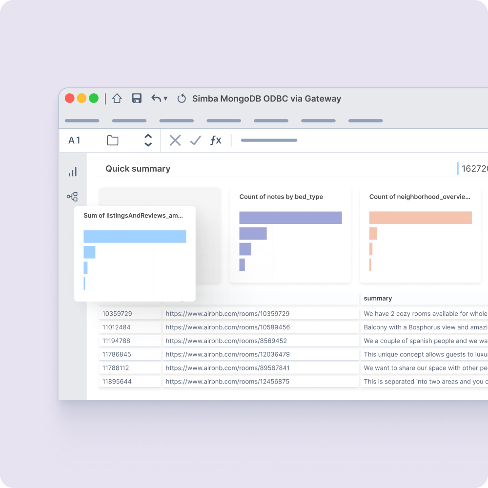Viewport: 488px width, 488px height.
Task: Open the undo history dropdown arrow
Action: tap(165, 99)
